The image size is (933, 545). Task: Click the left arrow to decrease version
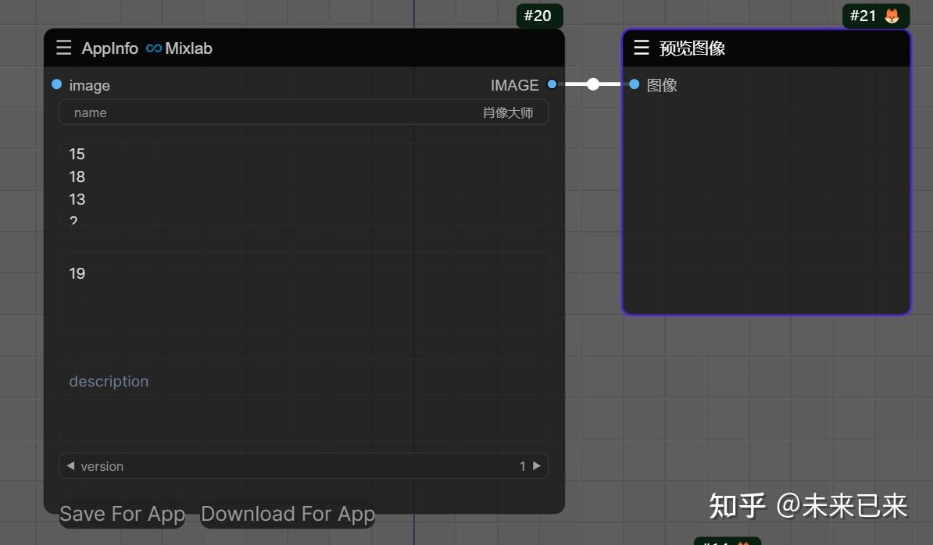coord(70,466)
